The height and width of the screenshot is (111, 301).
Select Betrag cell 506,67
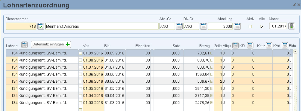pos(197,82)
